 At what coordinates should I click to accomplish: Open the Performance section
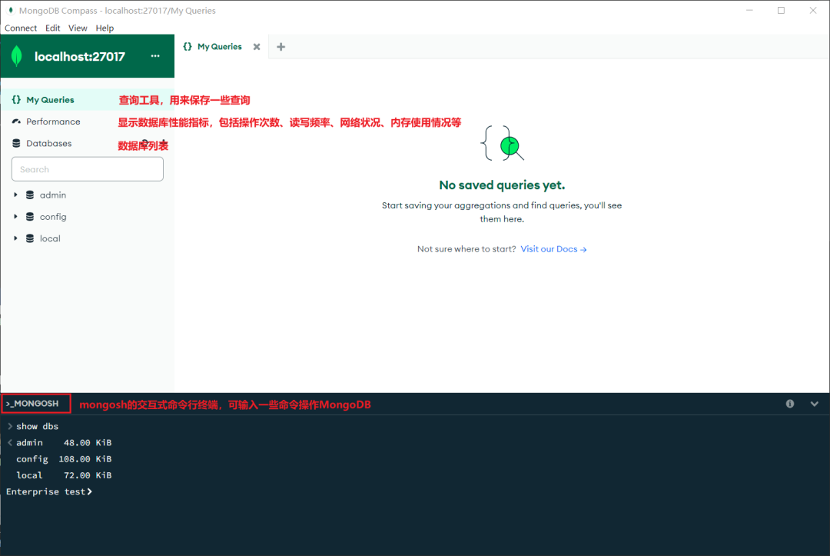(x=88, y=122)
